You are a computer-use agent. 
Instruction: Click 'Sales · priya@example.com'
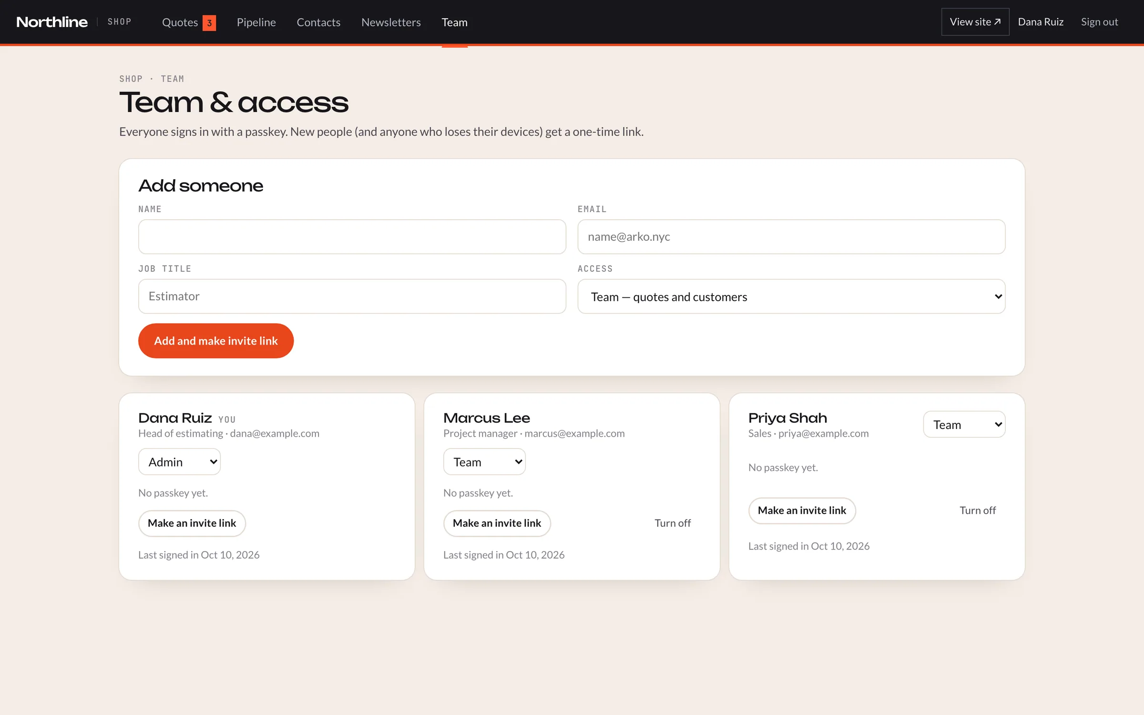[x=808, y=433]
